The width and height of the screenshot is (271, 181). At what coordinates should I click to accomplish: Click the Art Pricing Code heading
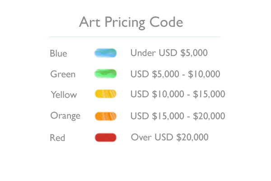pos(131,23)
